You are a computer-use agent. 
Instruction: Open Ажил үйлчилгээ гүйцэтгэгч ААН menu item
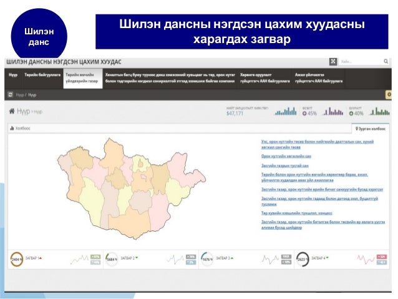[319, 78]
